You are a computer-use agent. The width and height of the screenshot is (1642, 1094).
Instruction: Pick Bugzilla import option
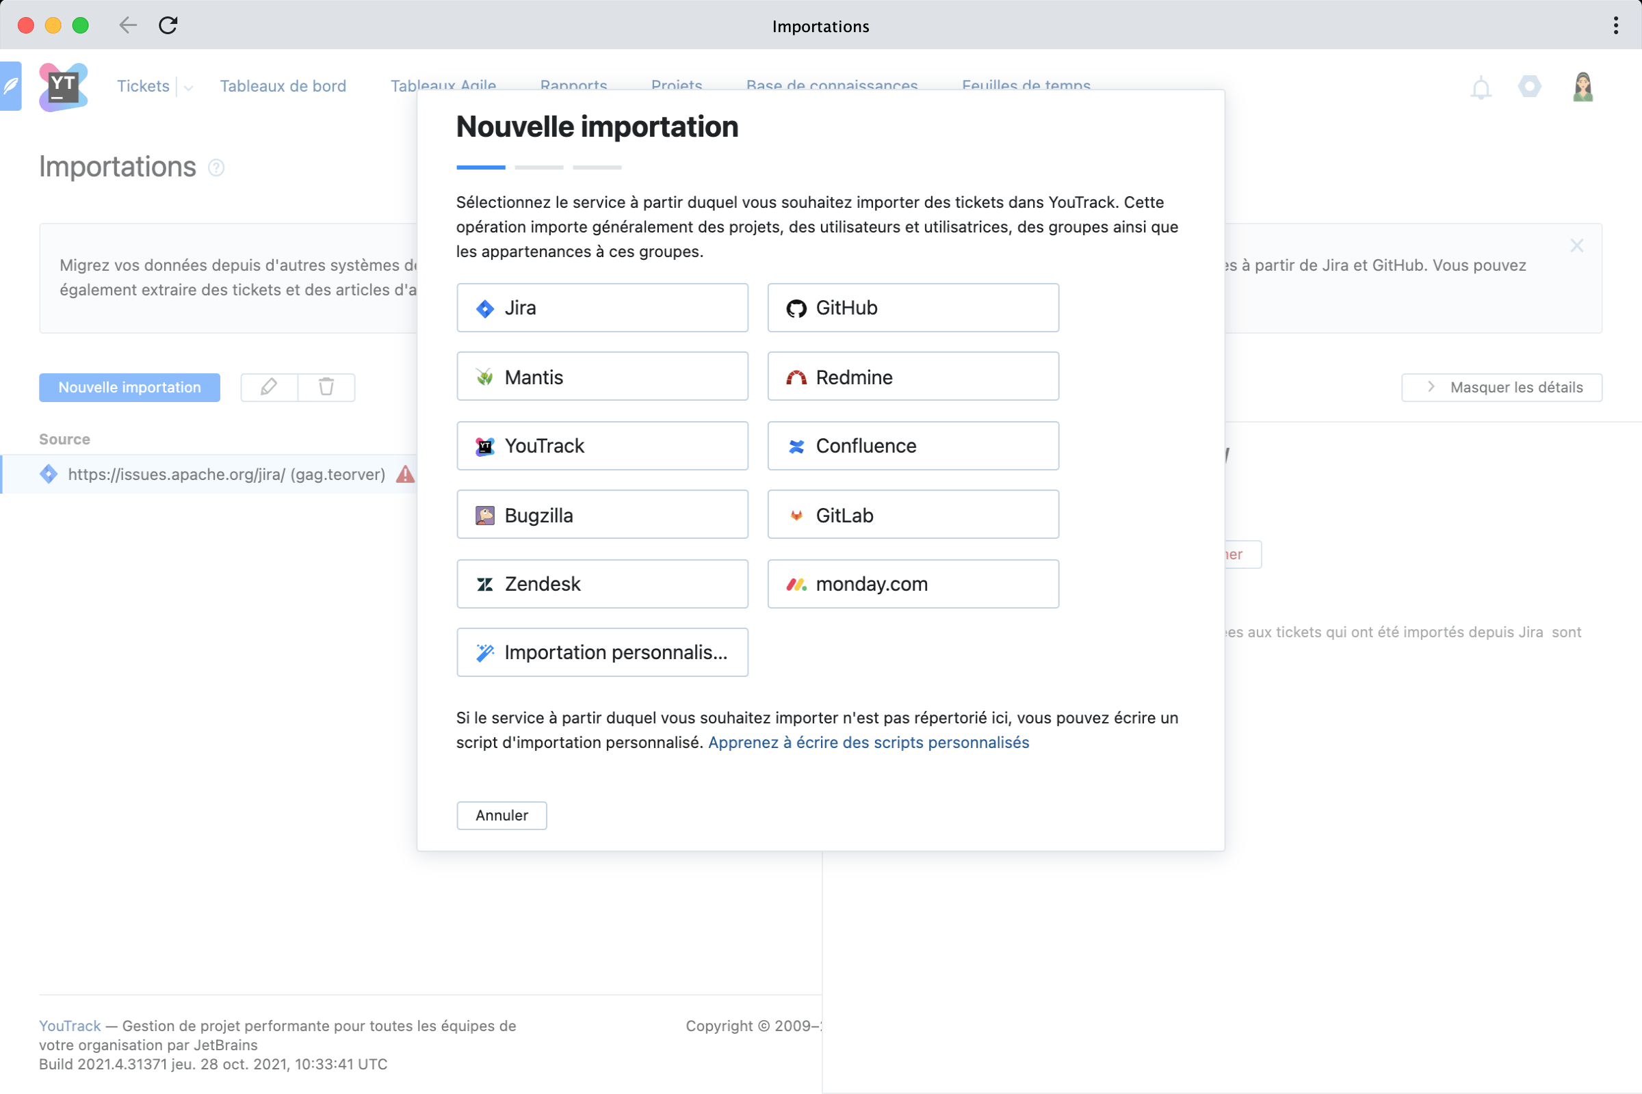coord(602,515)
